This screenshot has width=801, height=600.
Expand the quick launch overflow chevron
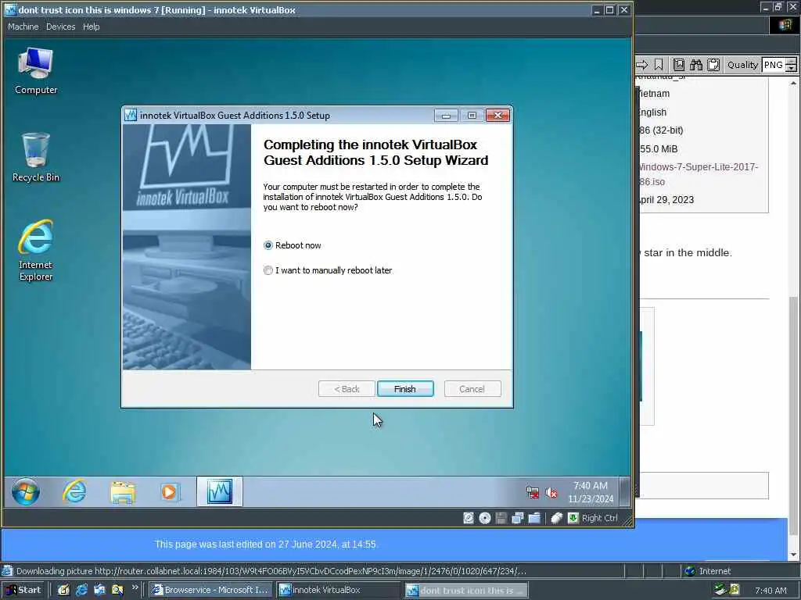tap(135, 587)
